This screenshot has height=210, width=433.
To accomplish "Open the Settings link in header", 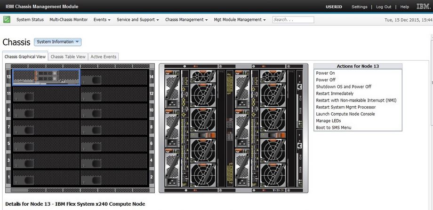I will click(359, 7).
